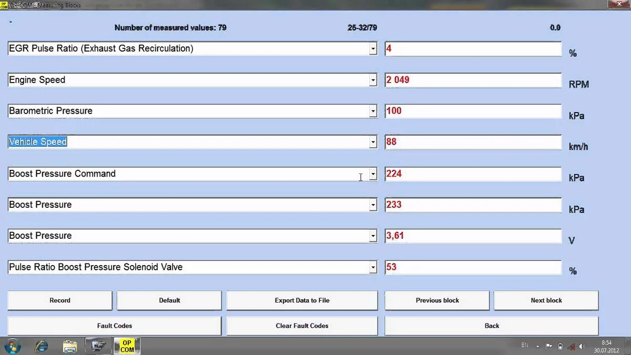Click Clear Fault Codes button

[302, 326]
